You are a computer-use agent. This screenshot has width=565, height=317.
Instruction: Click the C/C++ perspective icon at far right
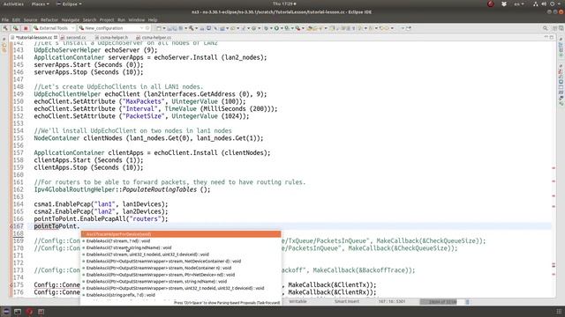pos(561,28)
